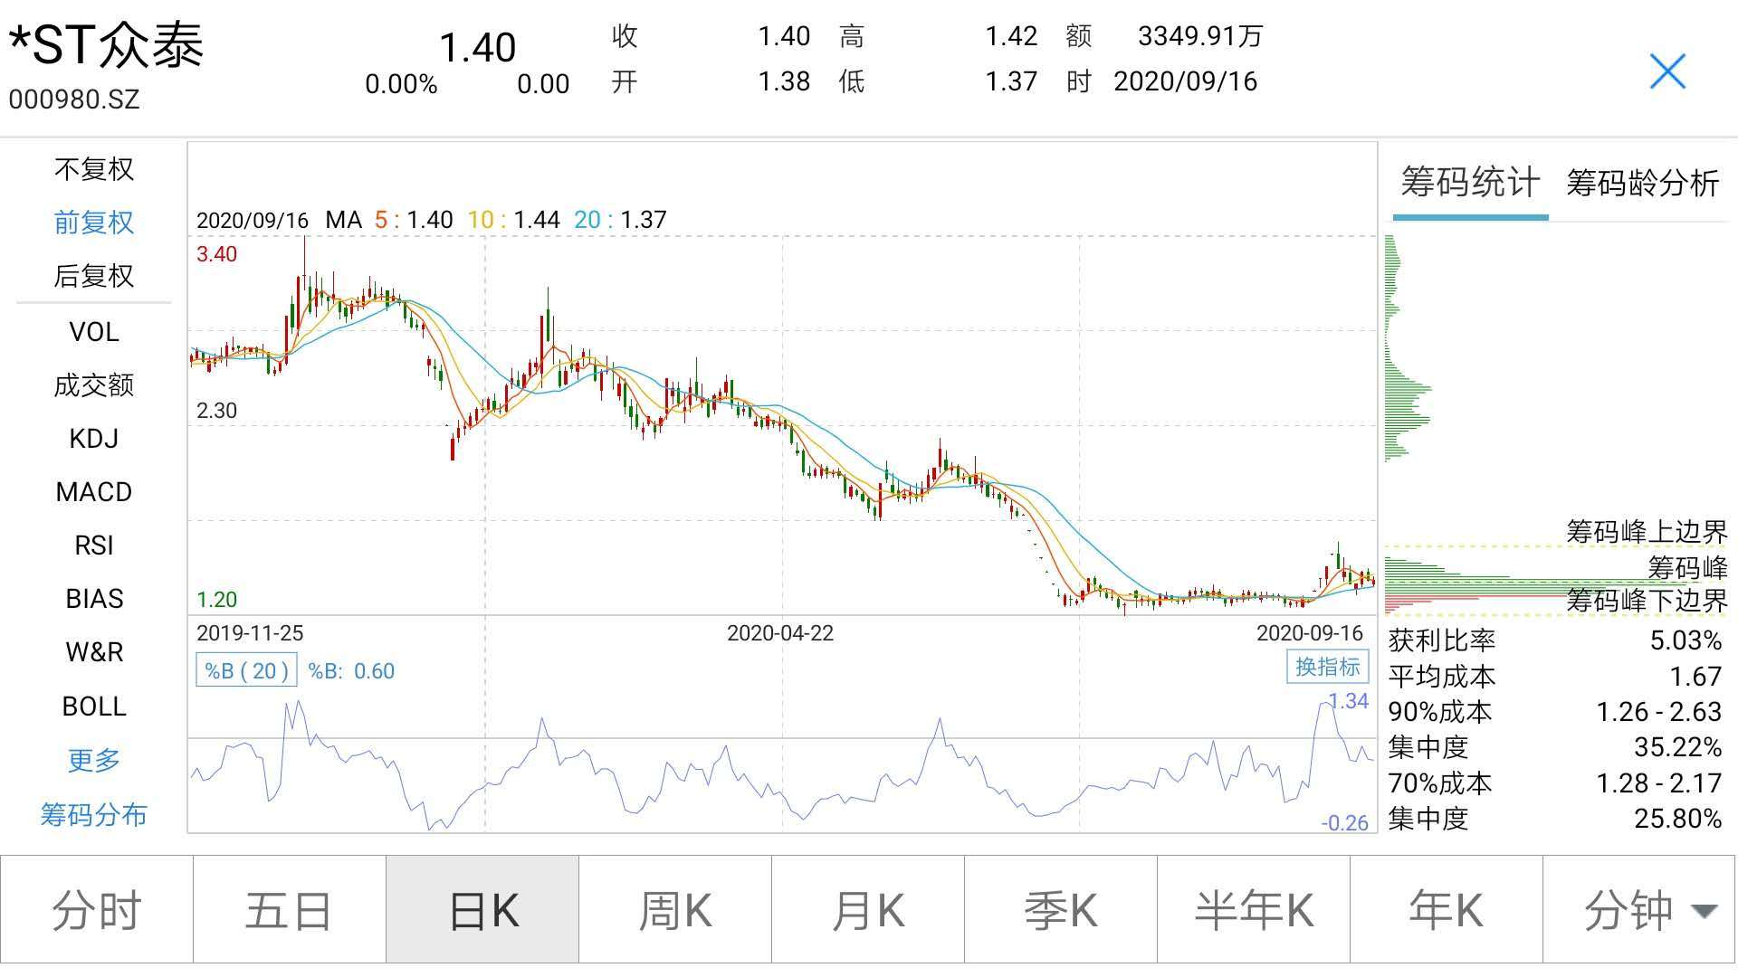Select the 日K daily candlestick tab
1738x977 pixels.
(482, 910)
